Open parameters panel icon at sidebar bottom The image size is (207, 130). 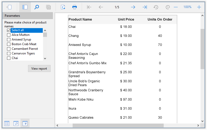(x=25, y=124)
